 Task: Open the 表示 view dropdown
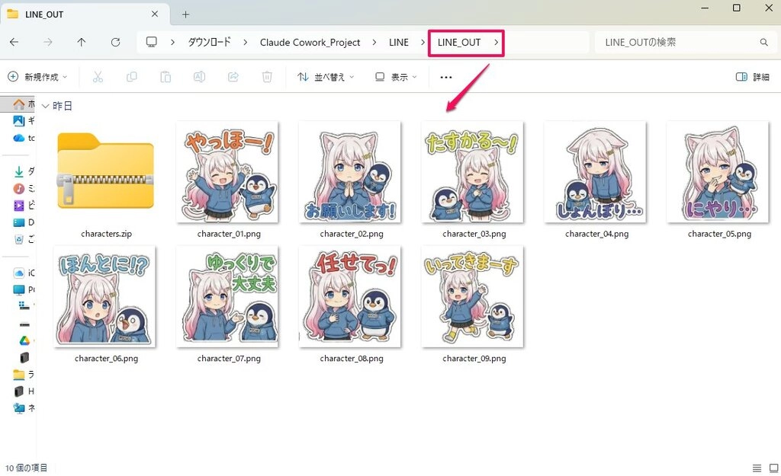(x=396, y=77)
